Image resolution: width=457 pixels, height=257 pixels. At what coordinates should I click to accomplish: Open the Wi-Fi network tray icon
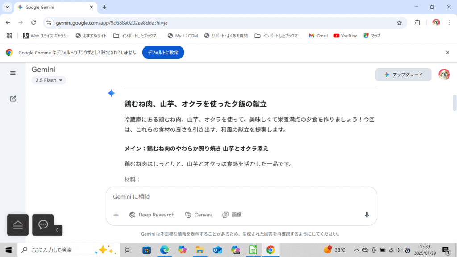click(x=391, y=250)
